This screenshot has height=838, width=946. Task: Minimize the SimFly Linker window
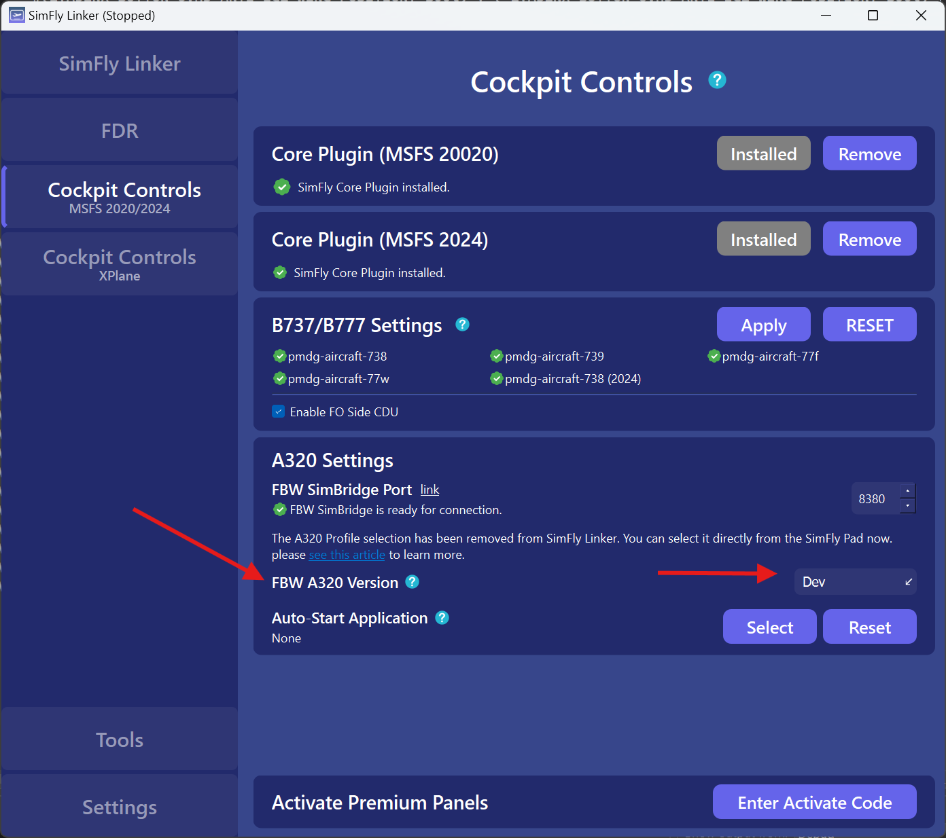pyautogui.click(x=826, y=15)
